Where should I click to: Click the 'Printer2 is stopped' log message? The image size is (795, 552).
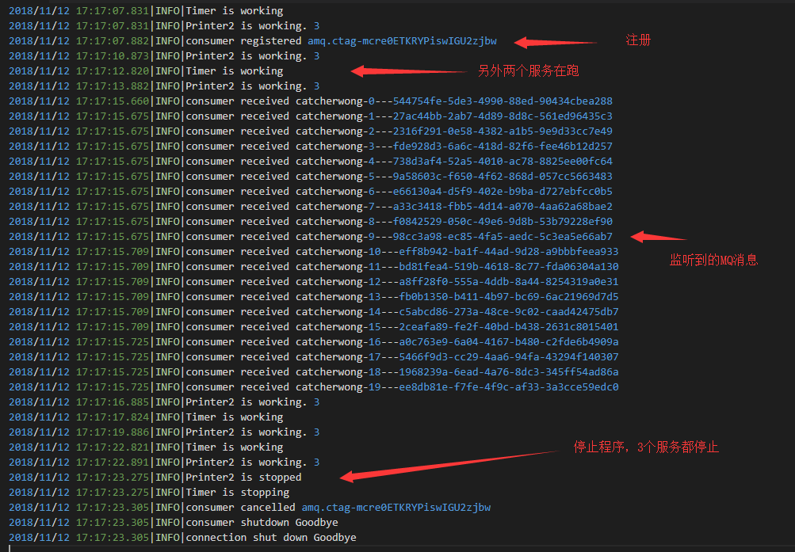point(243,478)
